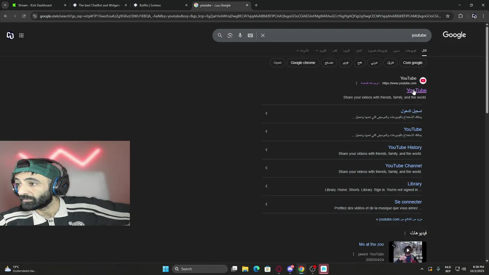The image size is (489, 275).
Task: Expand the YouTube Channel row chevron
Action: click(x=266, y=168)
